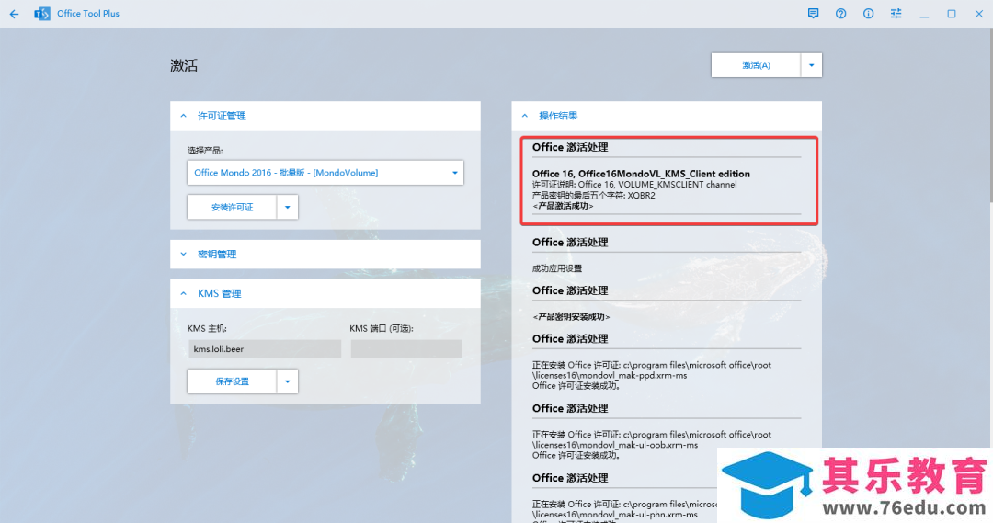Click the 产品密钥安装成功 message
Viewport: 993px width, 523px height.
pos(571,316)
